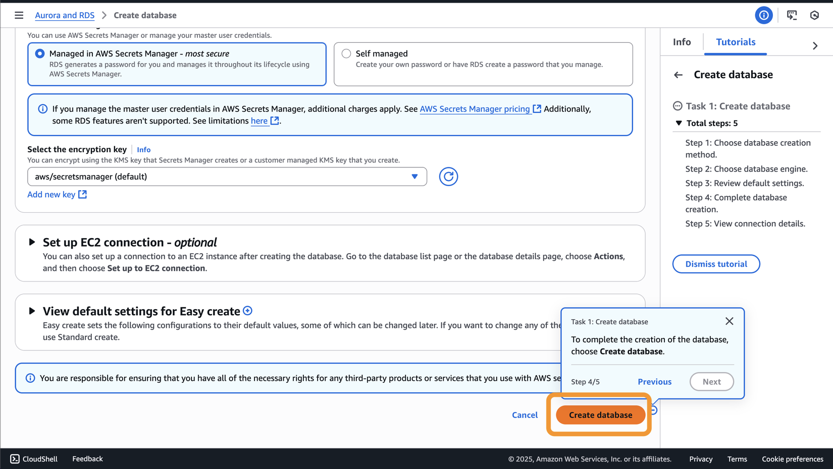Refresh the encryption key list
Viewport: 833px width, 469px height.
click(448, 177)
